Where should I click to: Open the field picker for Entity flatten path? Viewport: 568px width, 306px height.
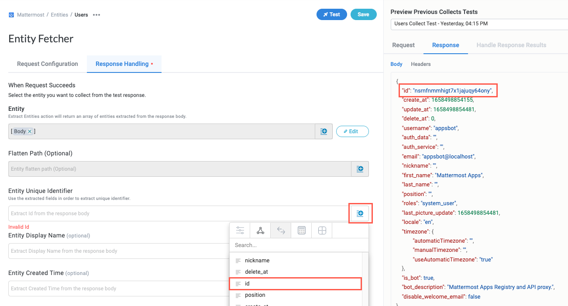(x=360, y=169)
